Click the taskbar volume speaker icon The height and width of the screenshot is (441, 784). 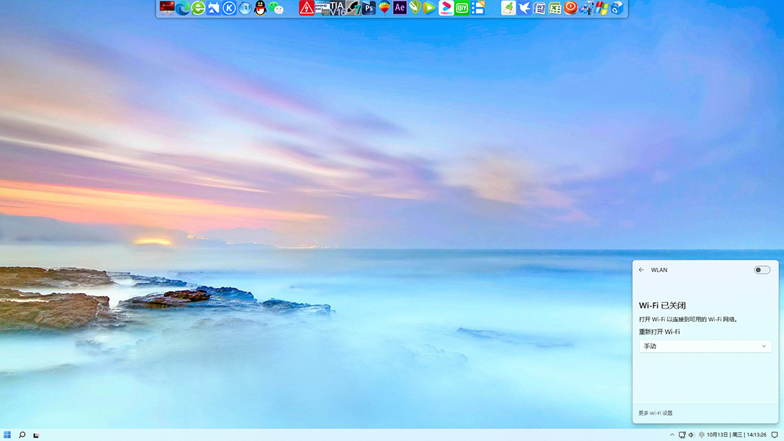pyautogui.click(x=691, y=435)
